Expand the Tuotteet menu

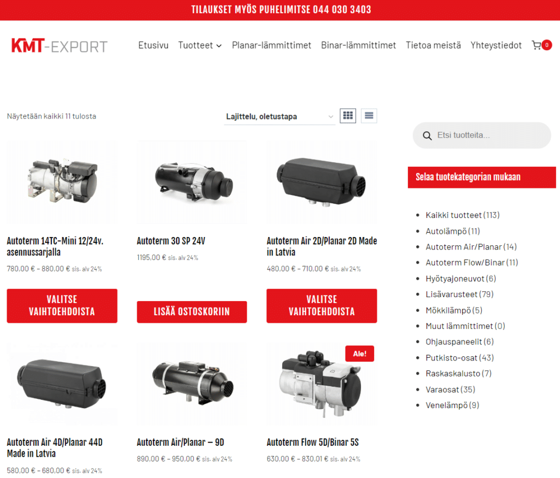pos(200,45)
